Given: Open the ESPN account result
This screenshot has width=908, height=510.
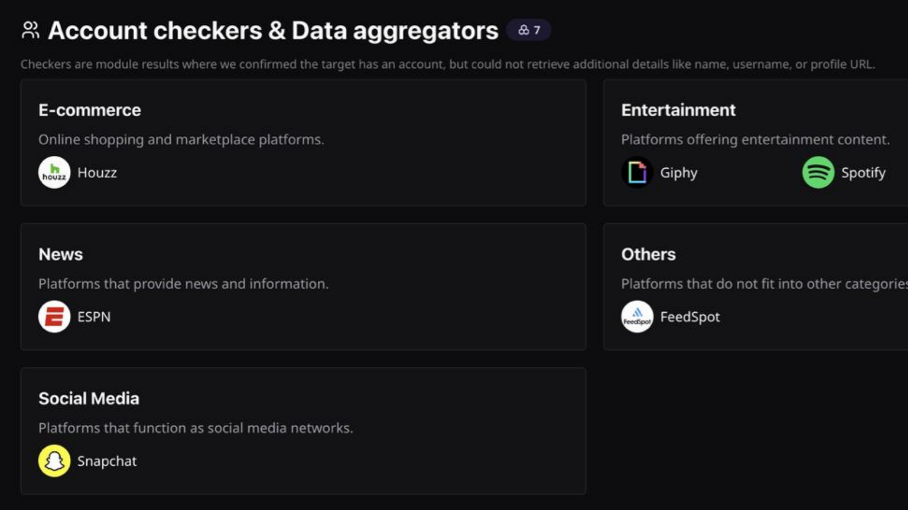Looking at the screenshot, I should (94, 316).
